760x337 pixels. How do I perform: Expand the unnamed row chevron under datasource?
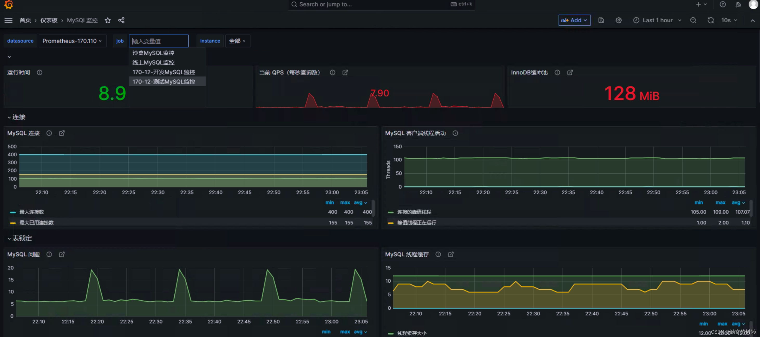[x=9, y=57]
